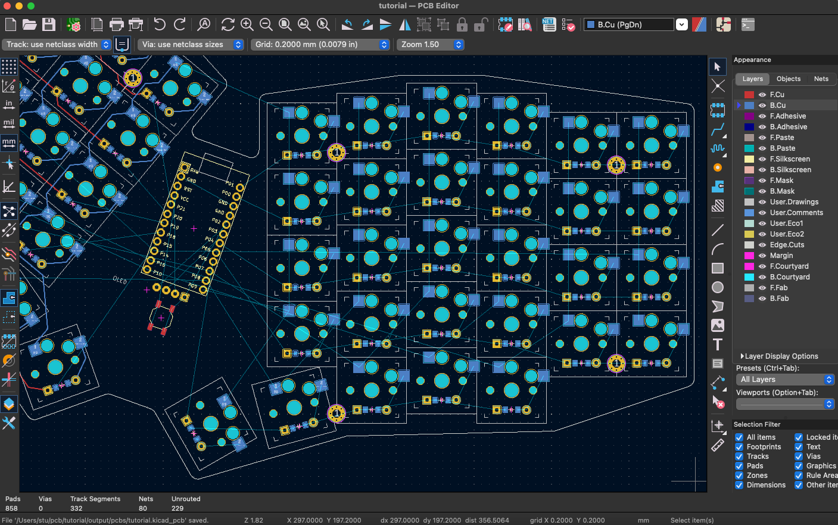838x525 pixels.
Task: Toggle Edge.Cuts layer visibility
Action: 763,244
